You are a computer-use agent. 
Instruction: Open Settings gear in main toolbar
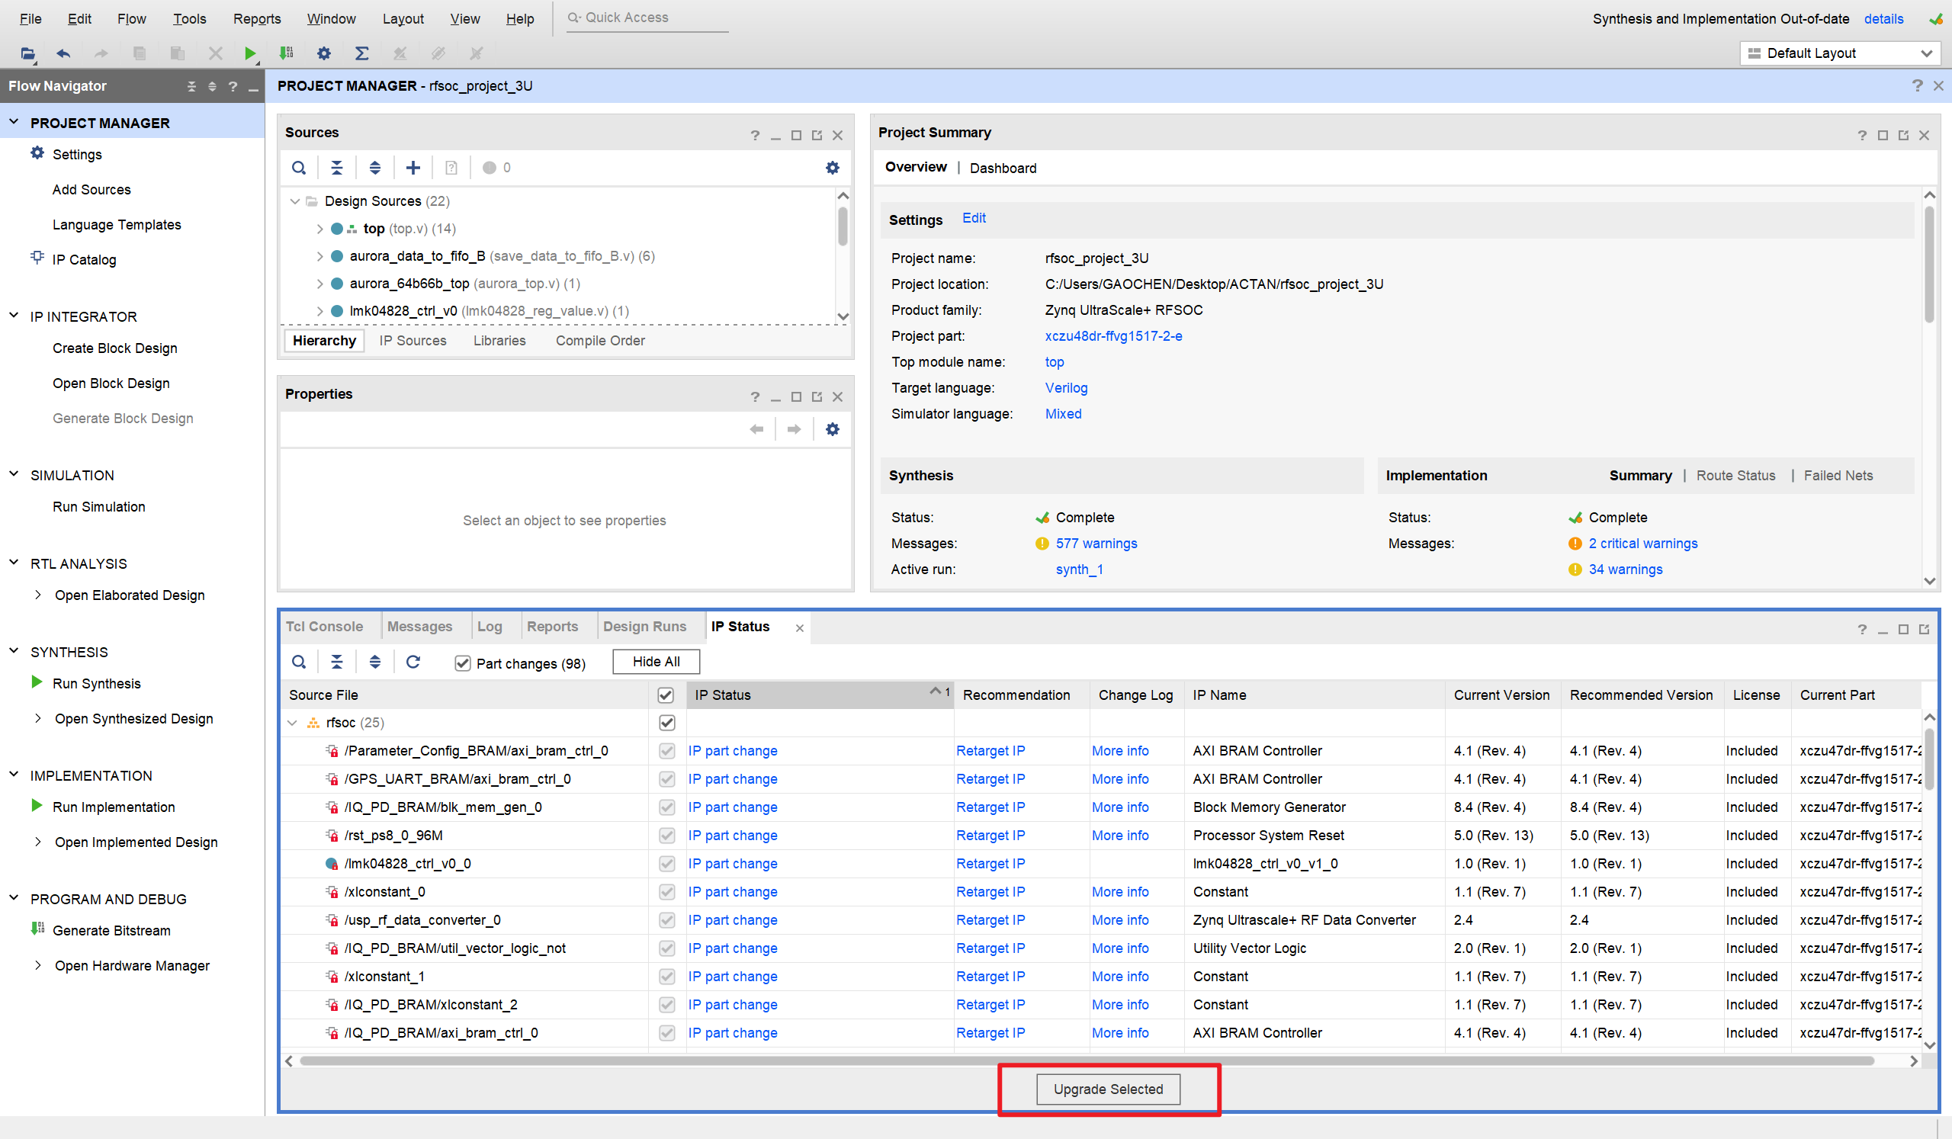pos(324,53)
